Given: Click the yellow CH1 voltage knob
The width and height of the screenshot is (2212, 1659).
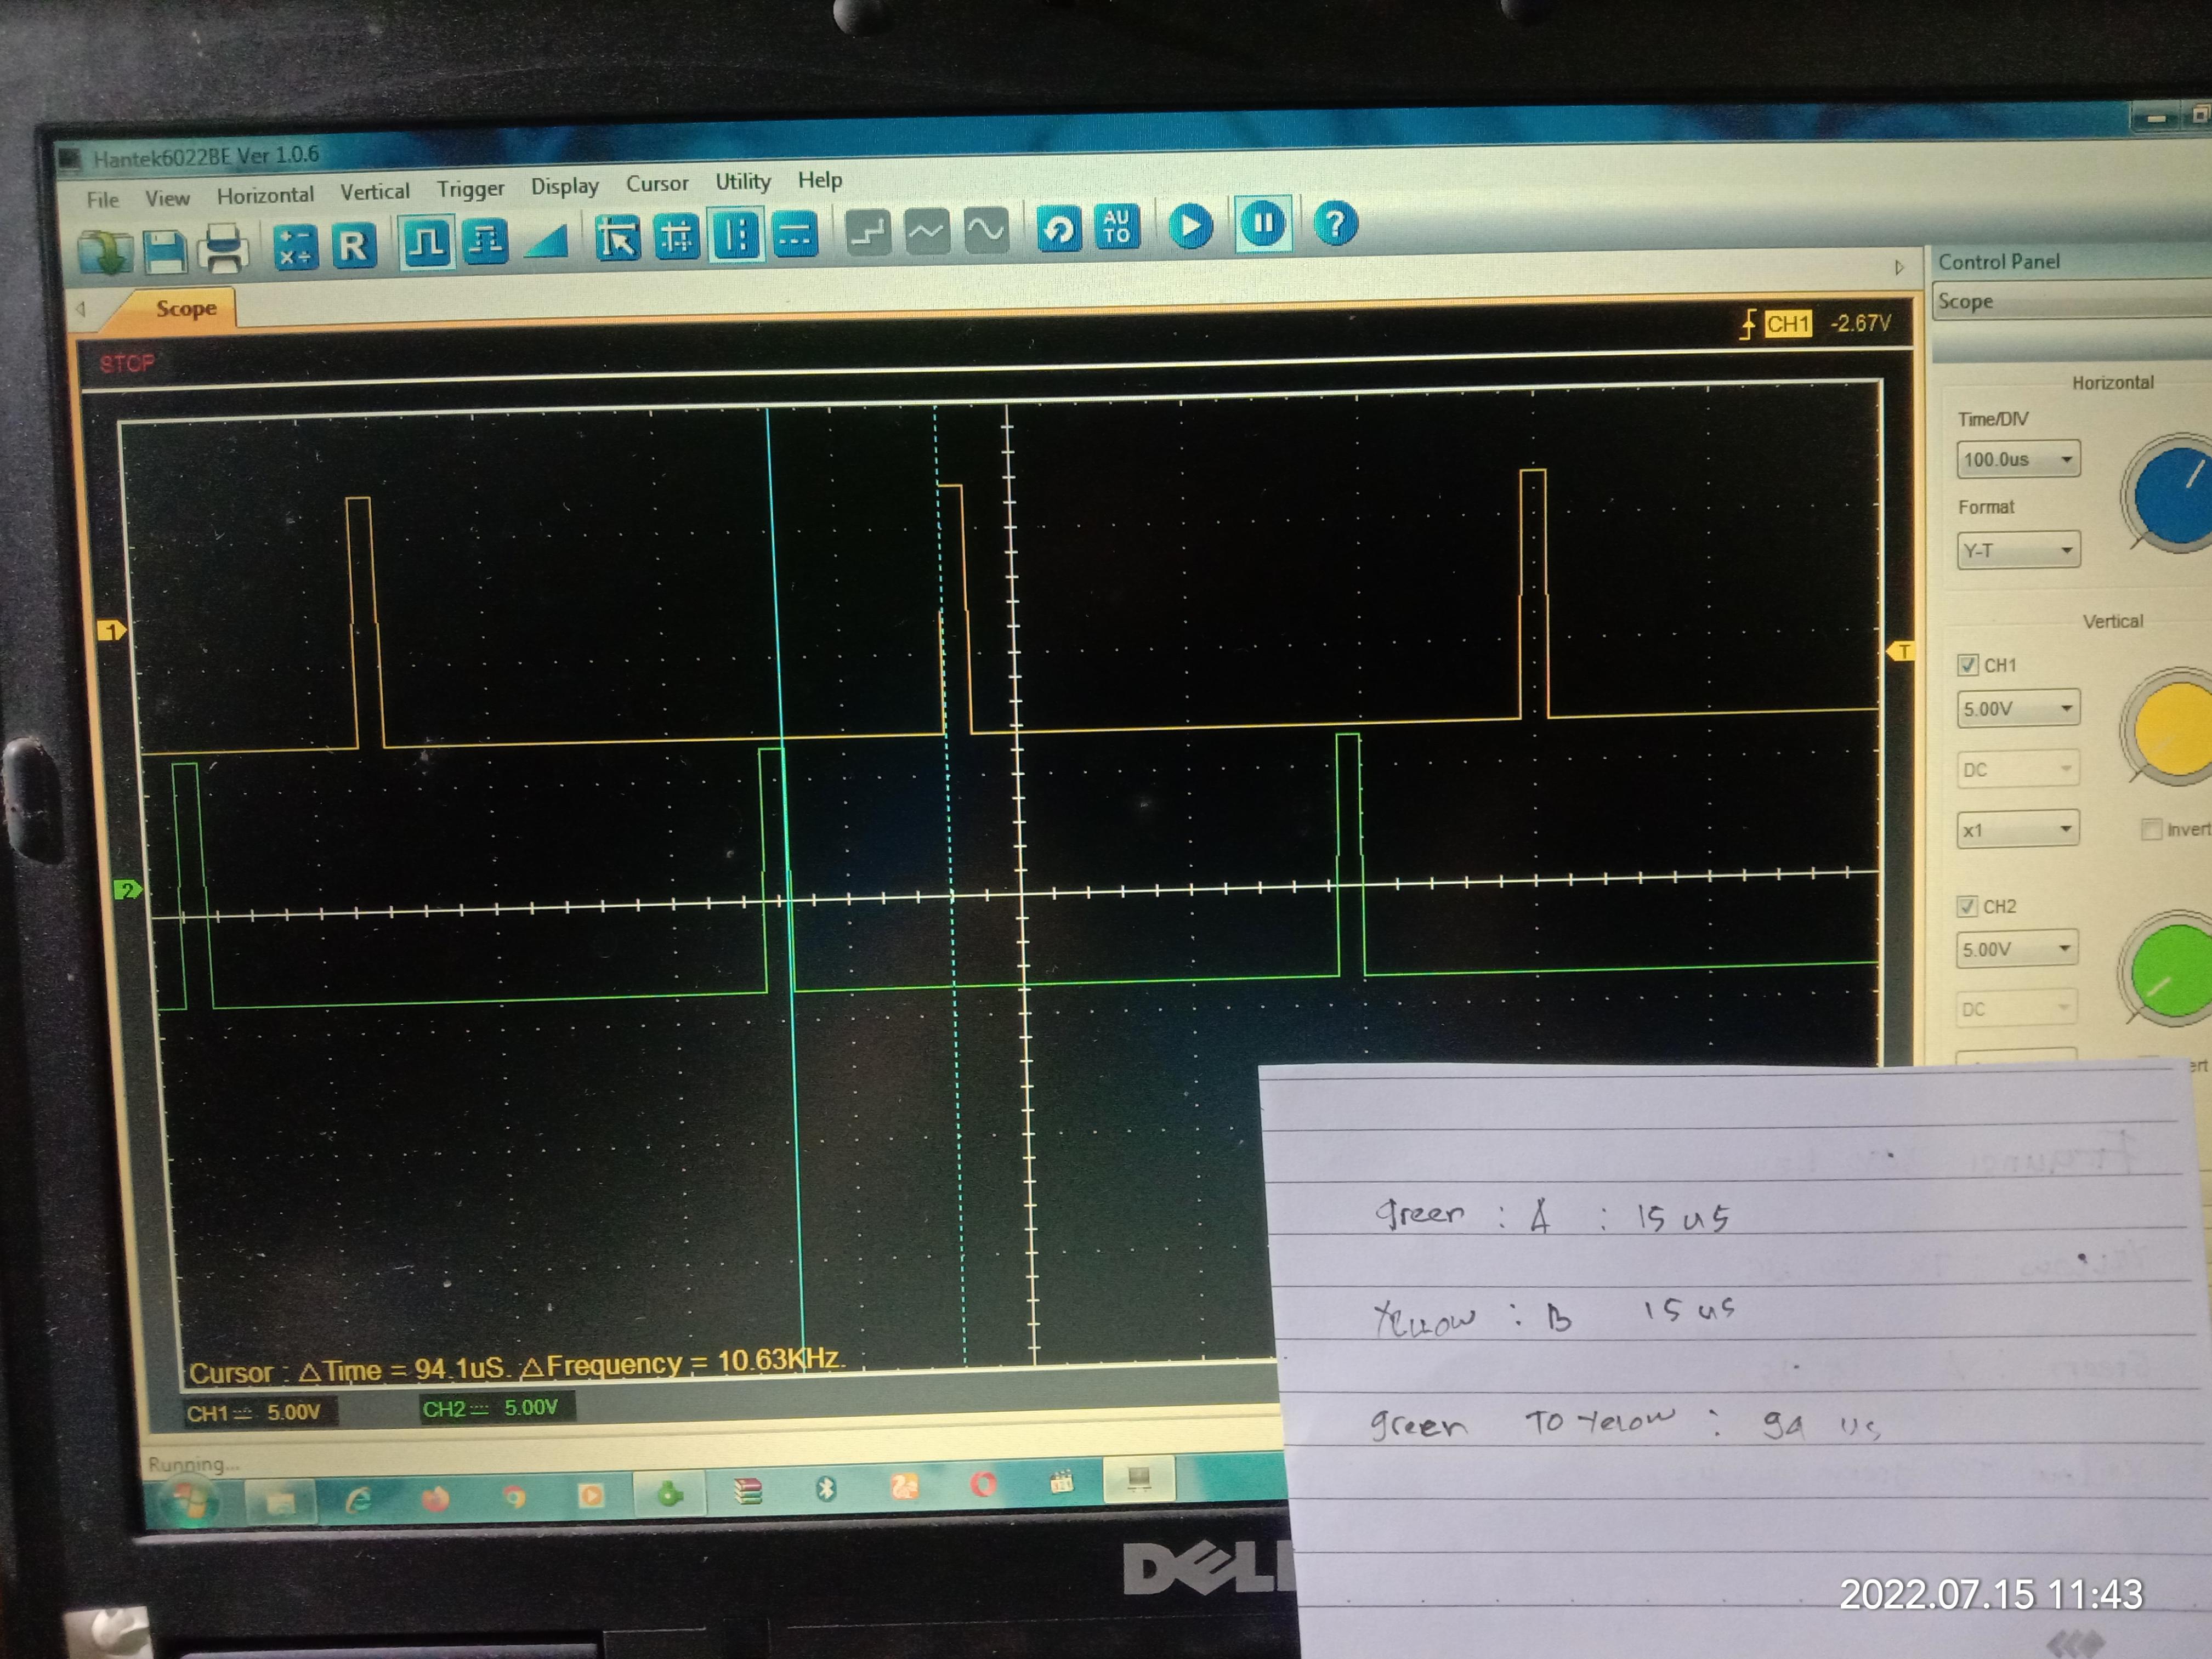Looking at the screenshot, I should (x=2175, y=727).
